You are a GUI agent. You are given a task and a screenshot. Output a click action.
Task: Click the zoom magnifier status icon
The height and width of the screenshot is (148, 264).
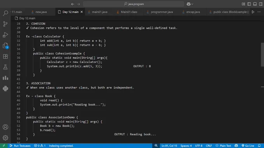click(156, 146)
